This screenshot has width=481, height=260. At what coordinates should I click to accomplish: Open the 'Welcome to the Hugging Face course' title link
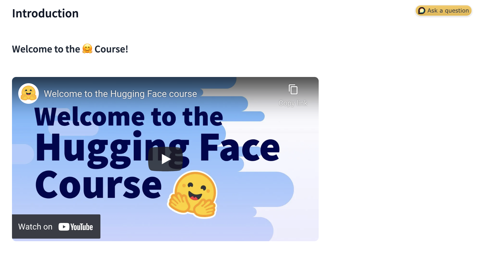120,94
